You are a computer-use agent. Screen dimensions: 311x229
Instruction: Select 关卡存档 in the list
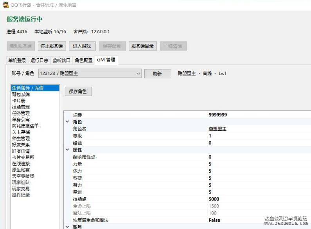point(35,132)
